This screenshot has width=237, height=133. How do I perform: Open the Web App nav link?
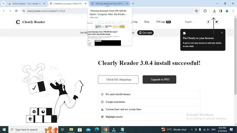pyautogui.click(x=163, y=22)
